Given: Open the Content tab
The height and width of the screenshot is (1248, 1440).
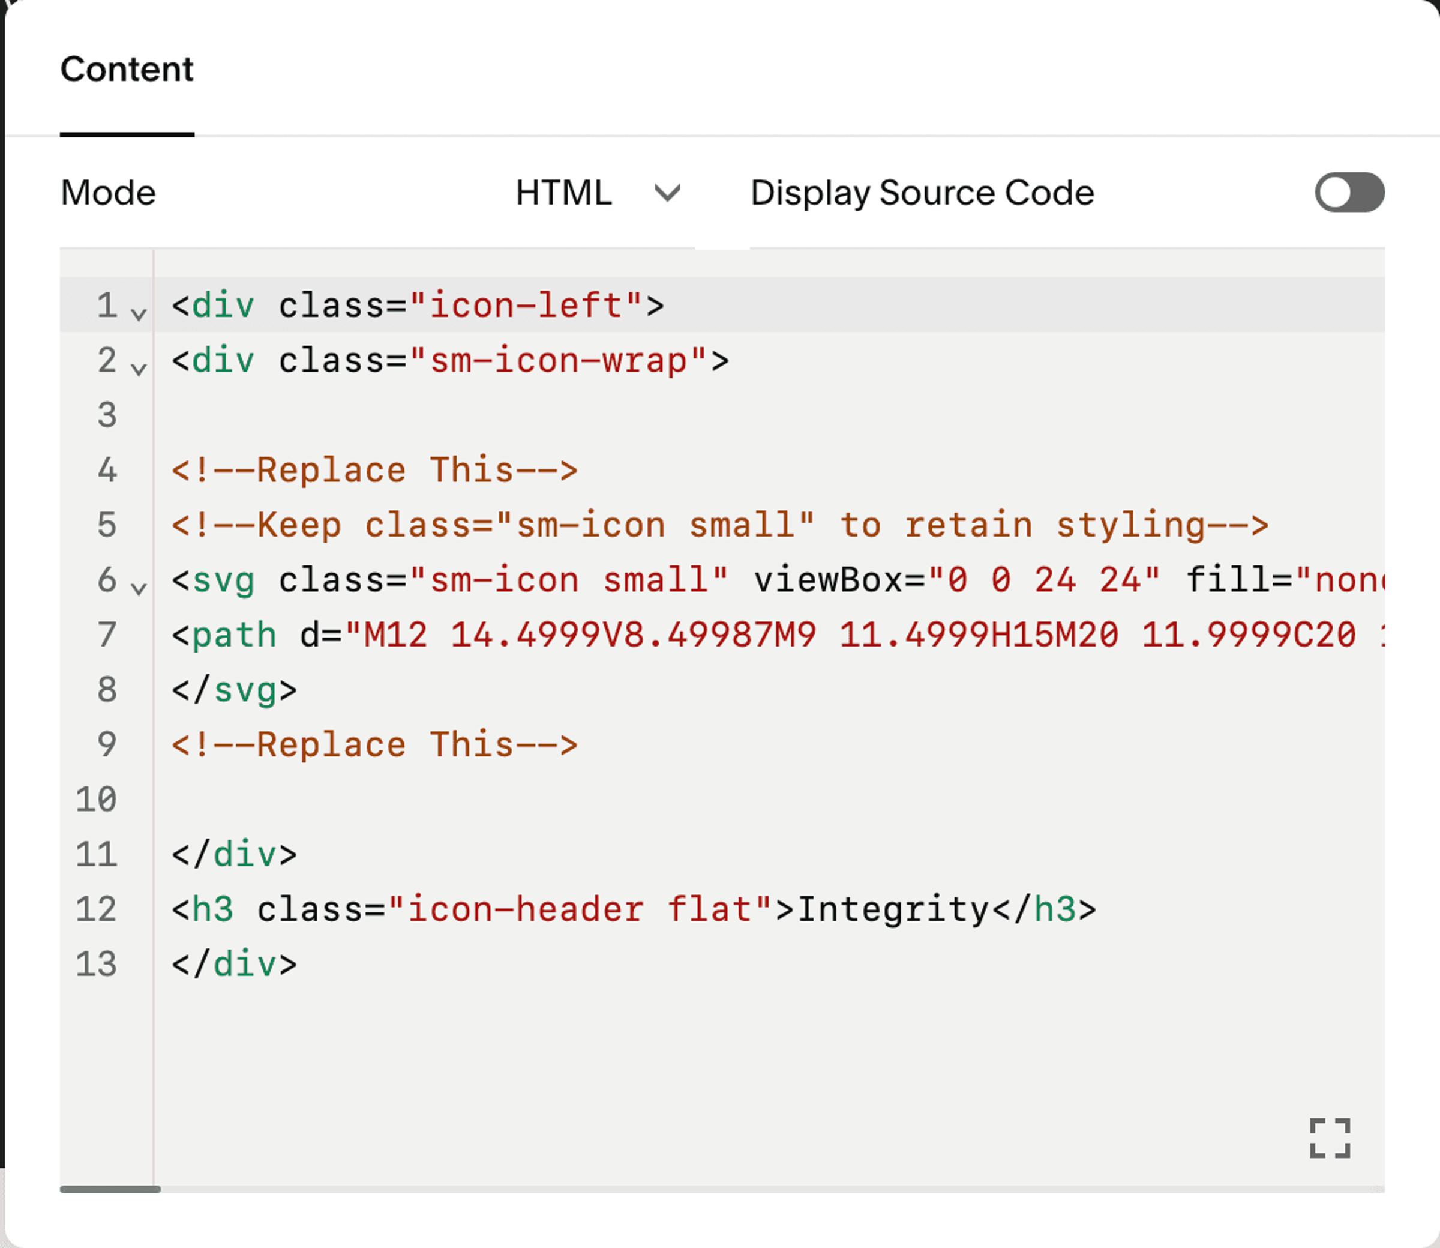Looking at the screenshot, I should (127, 69).
